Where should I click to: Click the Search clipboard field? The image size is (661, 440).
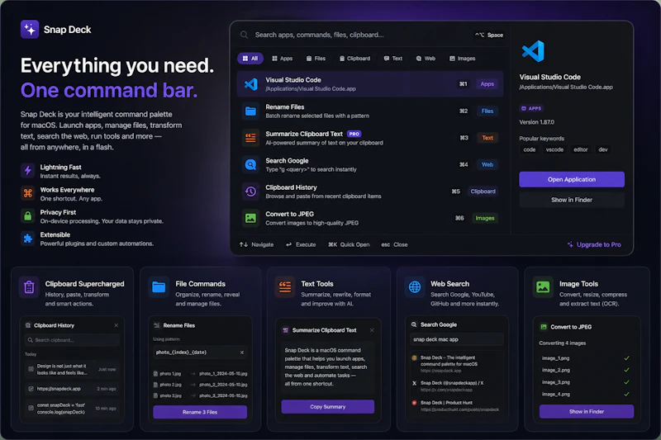pyautogui.click(x=72, y=340)
